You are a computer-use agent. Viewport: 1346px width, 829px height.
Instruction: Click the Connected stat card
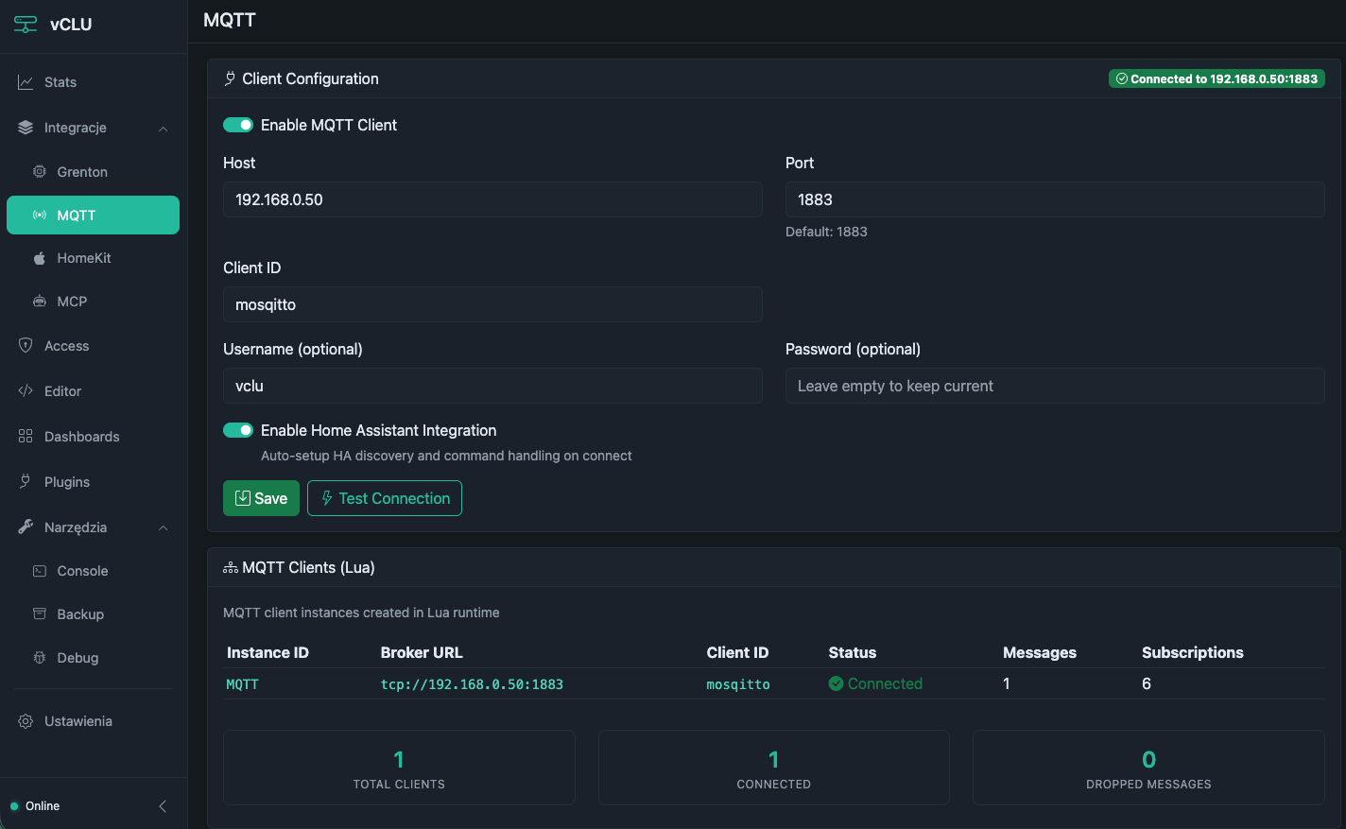774,768
